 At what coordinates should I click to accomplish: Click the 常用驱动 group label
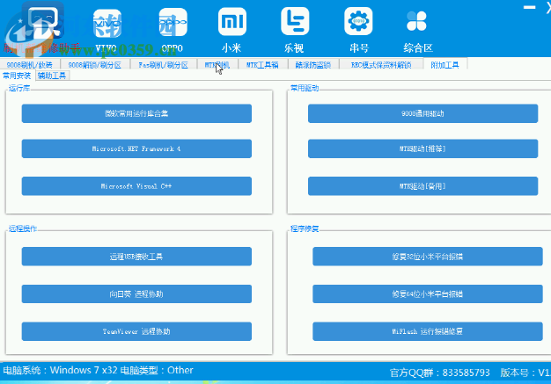pyautogui.click(x=305, y=88)
